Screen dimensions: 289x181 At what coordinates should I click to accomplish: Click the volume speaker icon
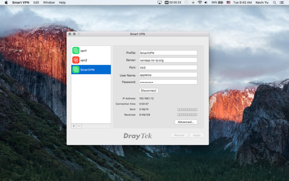(x=206, y=3)
